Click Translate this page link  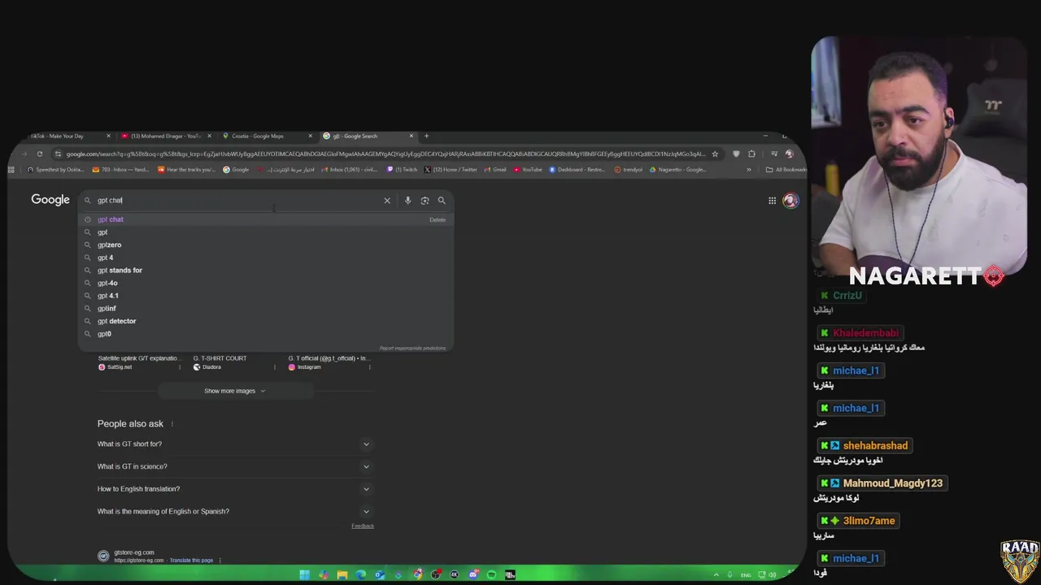tap(191, 561)
